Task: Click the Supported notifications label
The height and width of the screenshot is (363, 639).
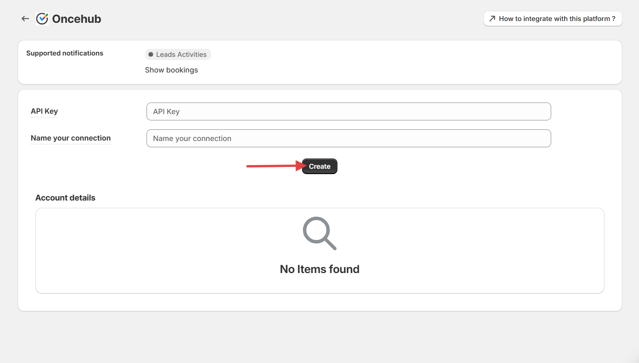Action: 65,53
